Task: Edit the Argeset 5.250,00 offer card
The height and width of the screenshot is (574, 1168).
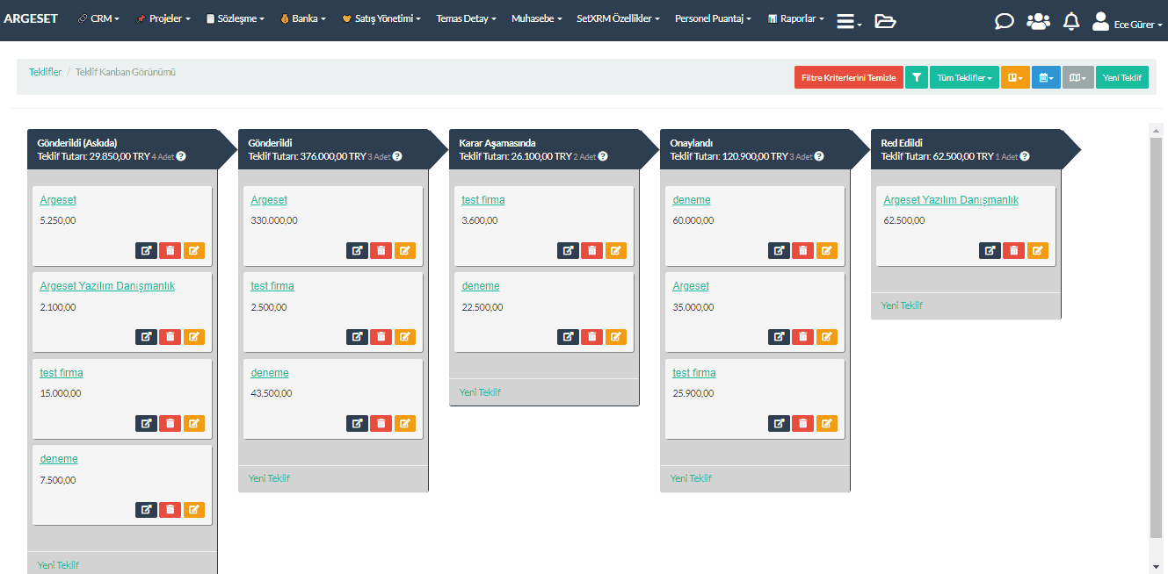Action: coord(194,250)
